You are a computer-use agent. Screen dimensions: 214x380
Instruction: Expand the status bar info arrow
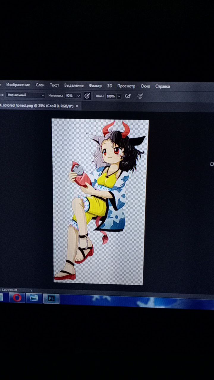(x=31, y=290)
